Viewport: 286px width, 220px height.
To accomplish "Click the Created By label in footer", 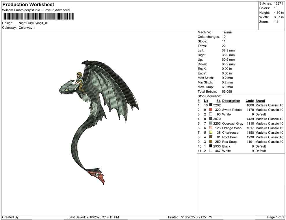I will tap(11, 217).
